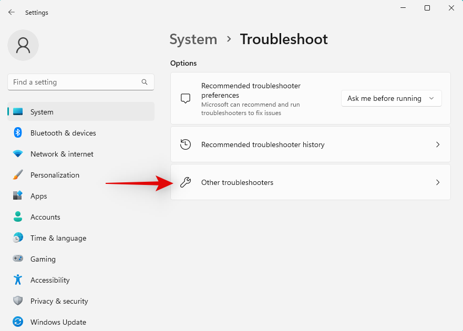Image resolution: width=463 pixels, height=331 pixels.
Task: Click the back arrow in Settings header
Action: 12,12
